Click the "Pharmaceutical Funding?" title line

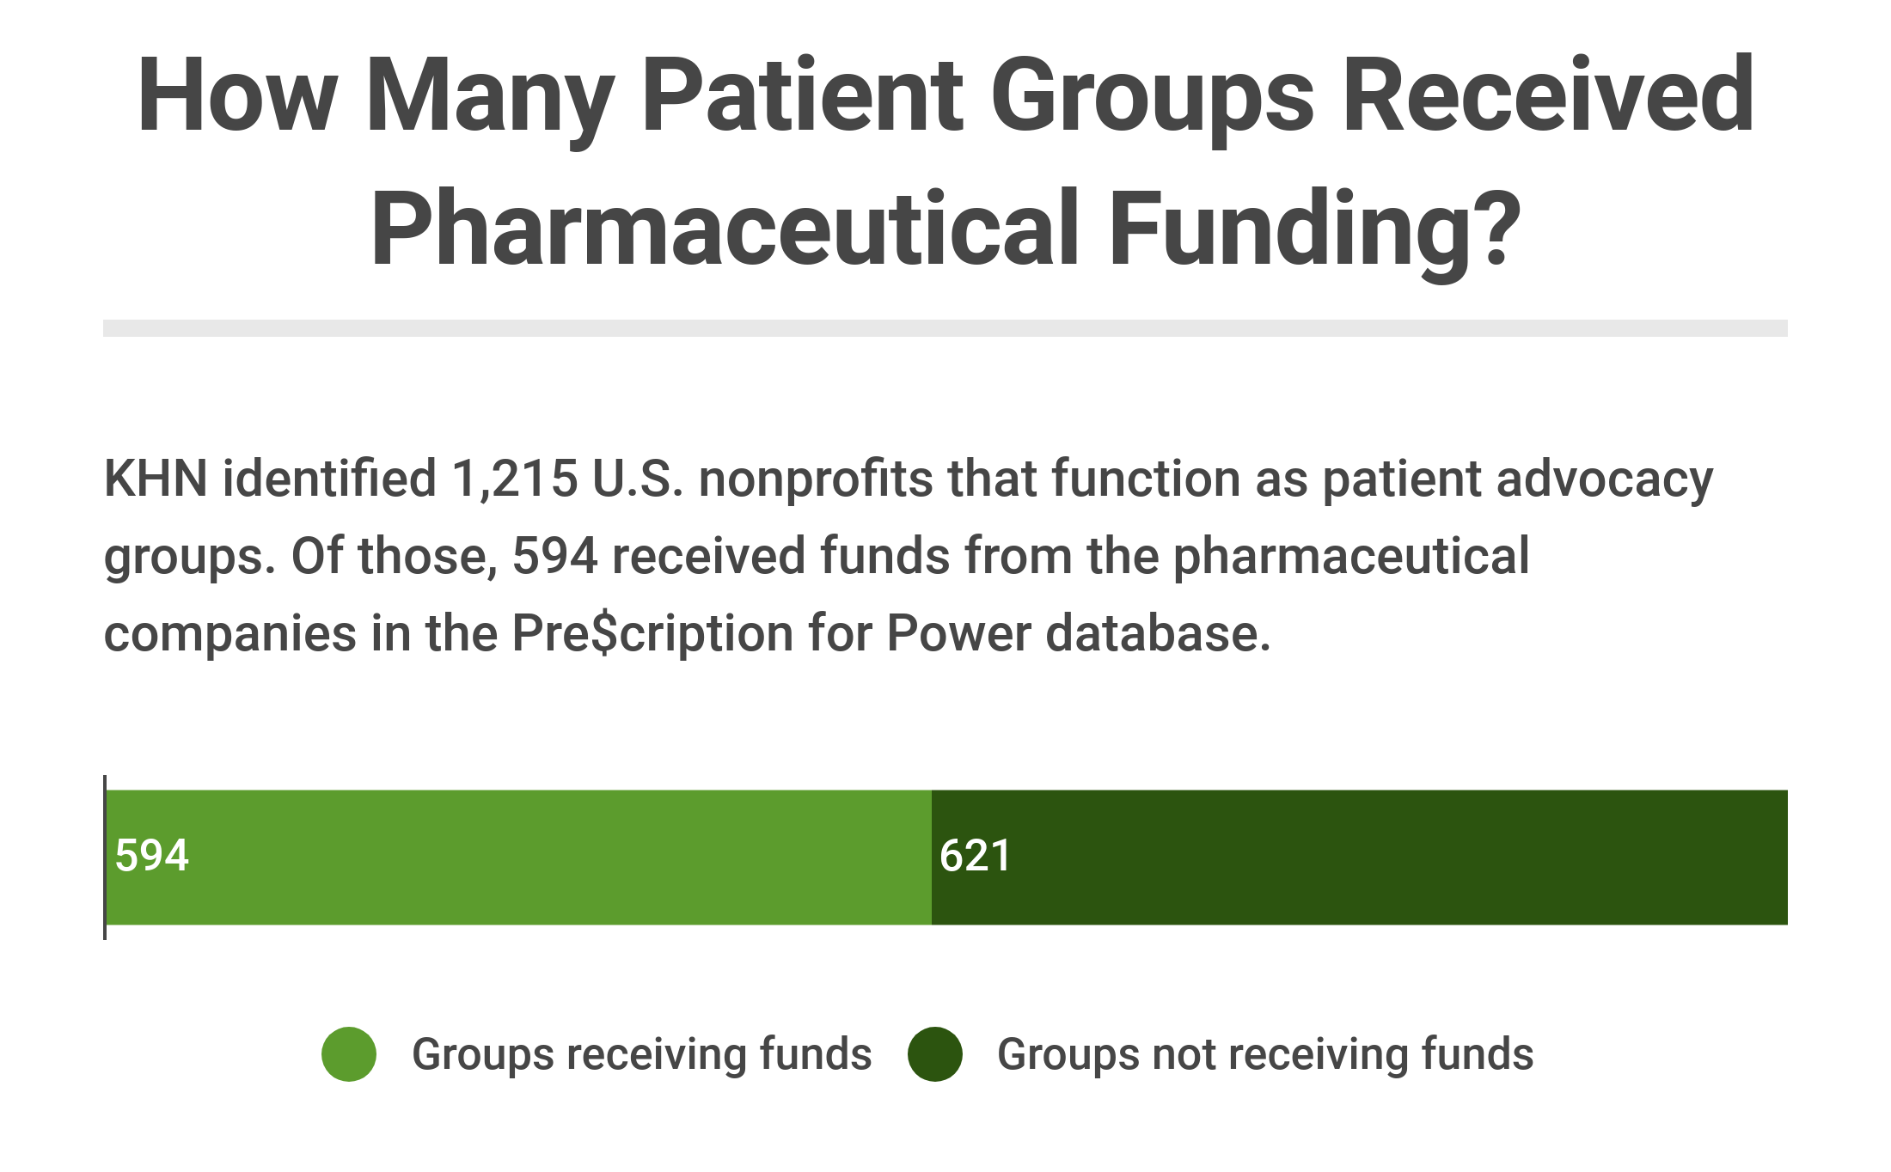click(x=945, y=229)
